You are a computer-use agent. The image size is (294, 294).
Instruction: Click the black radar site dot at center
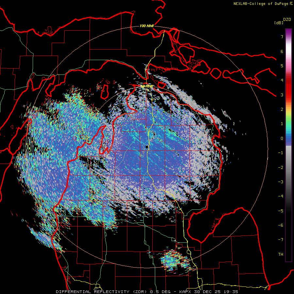(147, 147)
